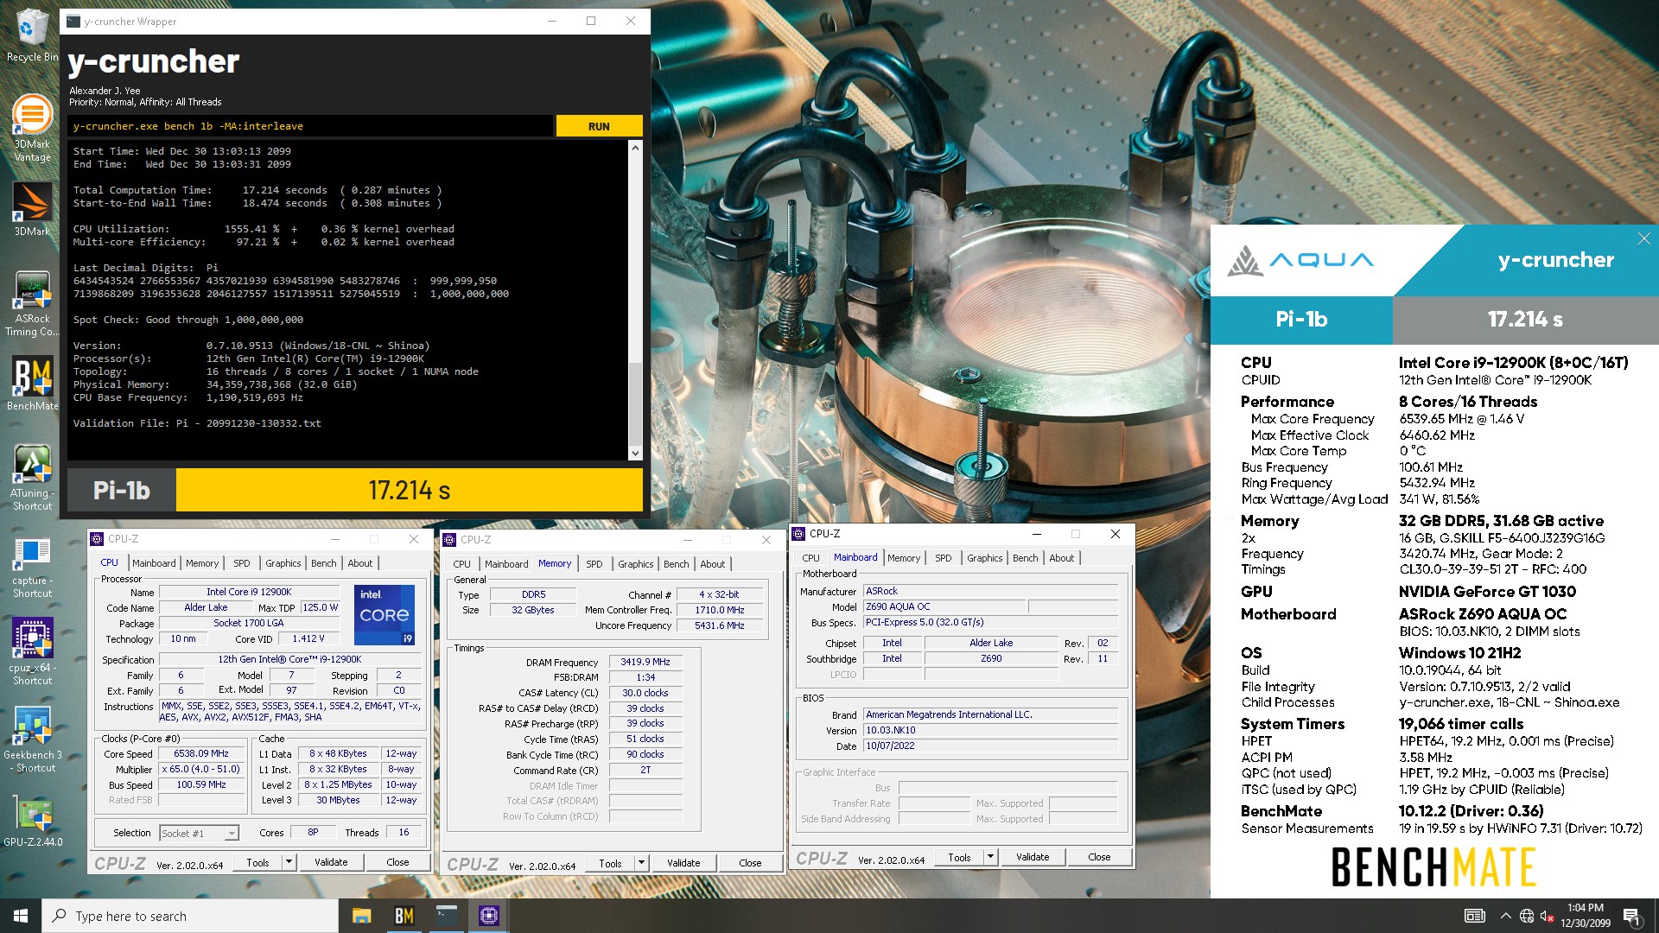1659x933 pixels.
Task: Open the ATuning shortcut icon
Action: point(32,477)
